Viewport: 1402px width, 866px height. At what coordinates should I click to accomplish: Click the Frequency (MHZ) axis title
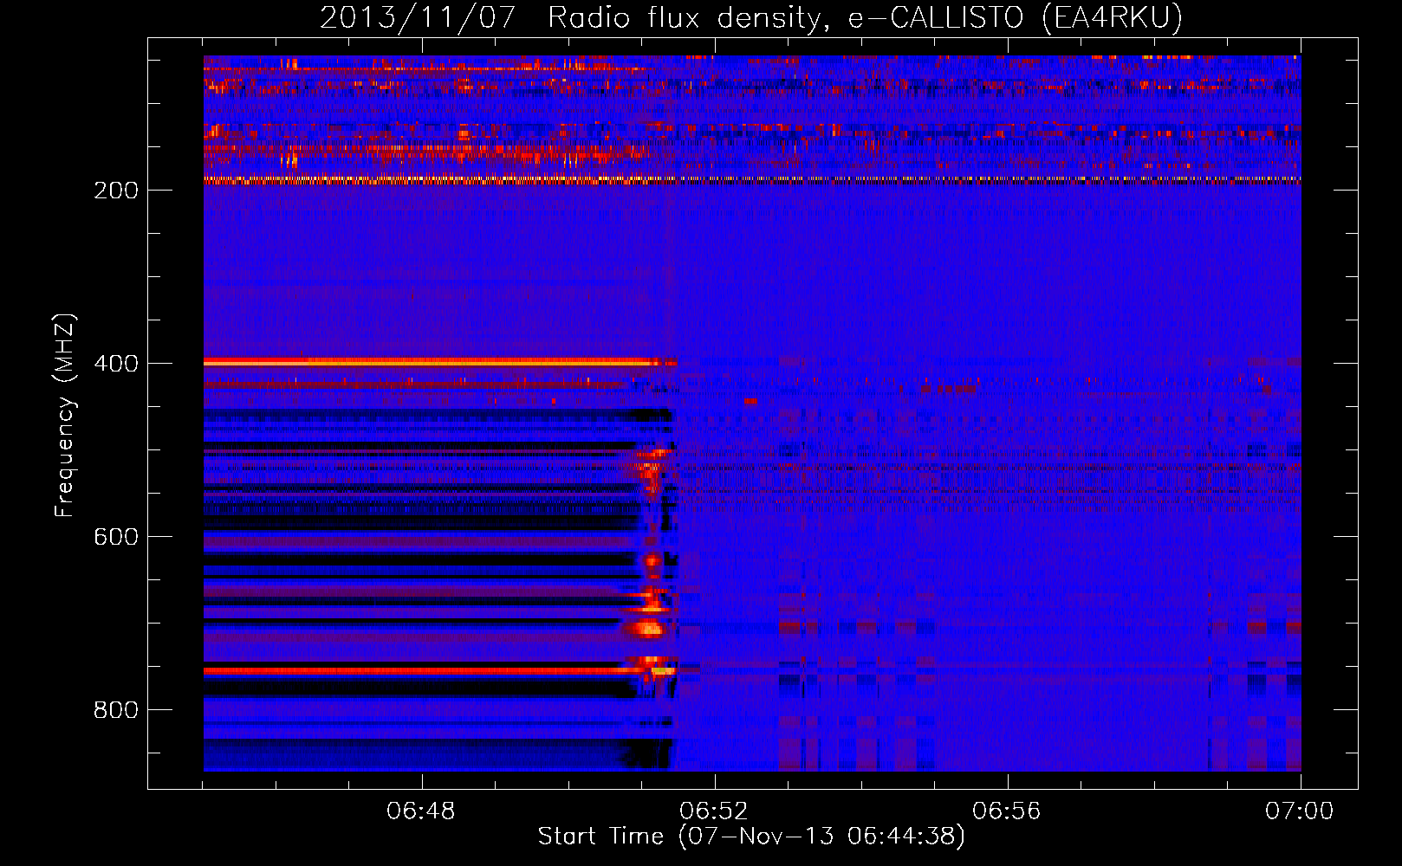(x=65, y=416)
